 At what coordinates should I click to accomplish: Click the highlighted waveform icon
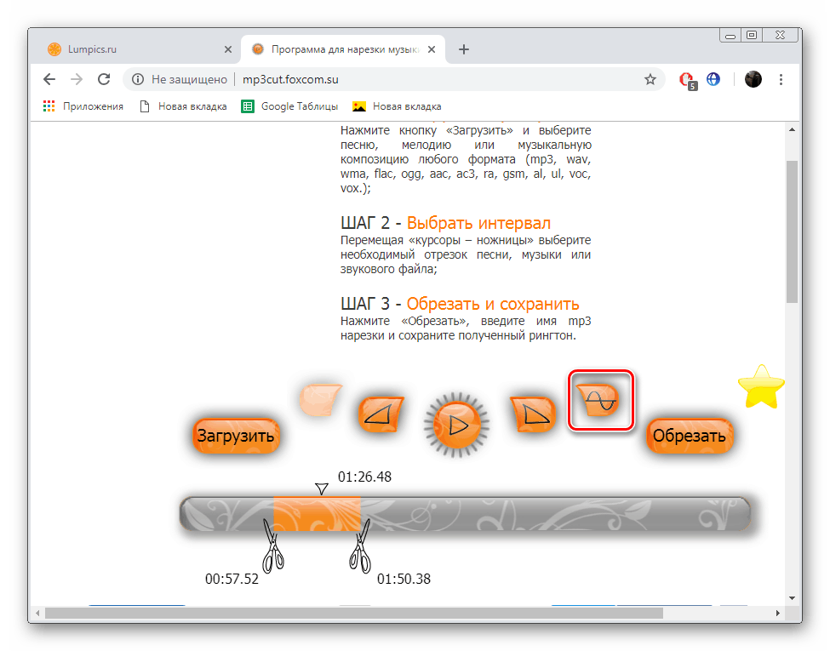(600, 400)
